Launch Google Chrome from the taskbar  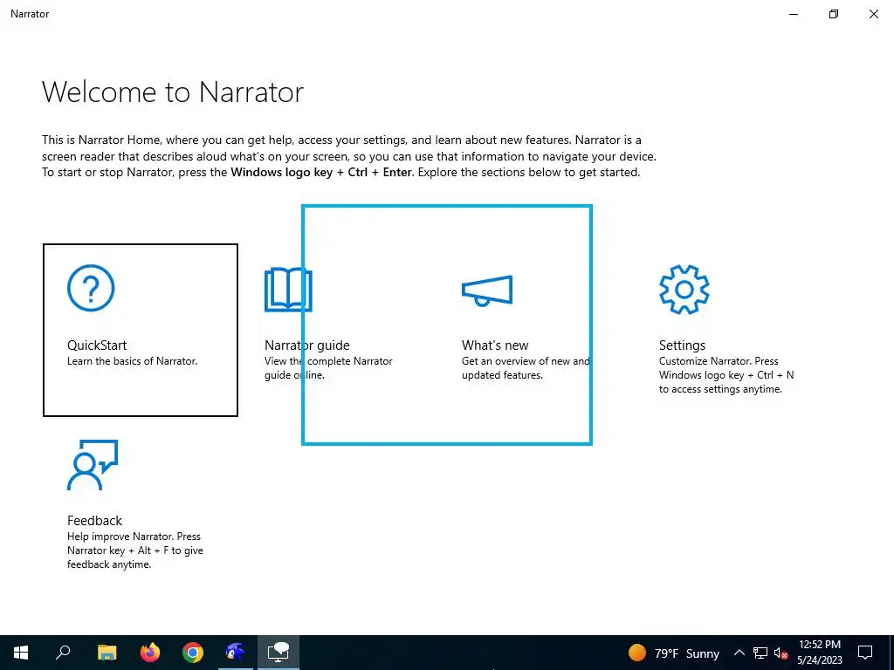click(x=193, y=653)
